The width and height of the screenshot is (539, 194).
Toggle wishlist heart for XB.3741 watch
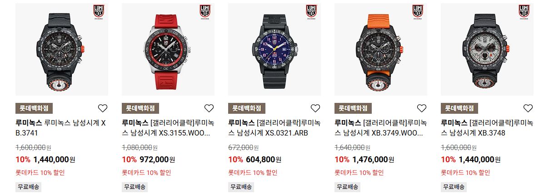coord(102,108)
